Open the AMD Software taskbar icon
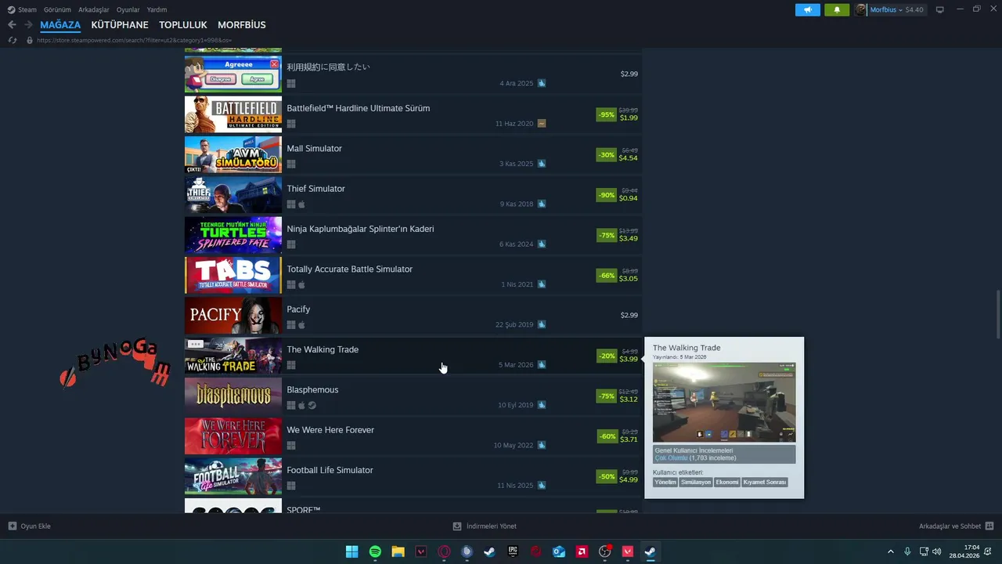The height and width of the screenshot is (564, 1002). [x=582, y=551]
